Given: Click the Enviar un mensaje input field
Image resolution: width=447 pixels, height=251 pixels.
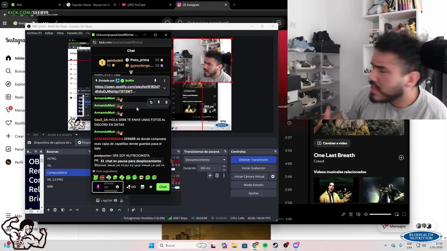Looking at the screenshot, I should coord(108,187).
